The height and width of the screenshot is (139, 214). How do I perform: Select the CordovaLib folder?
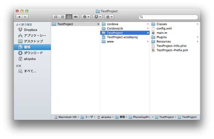125,28
